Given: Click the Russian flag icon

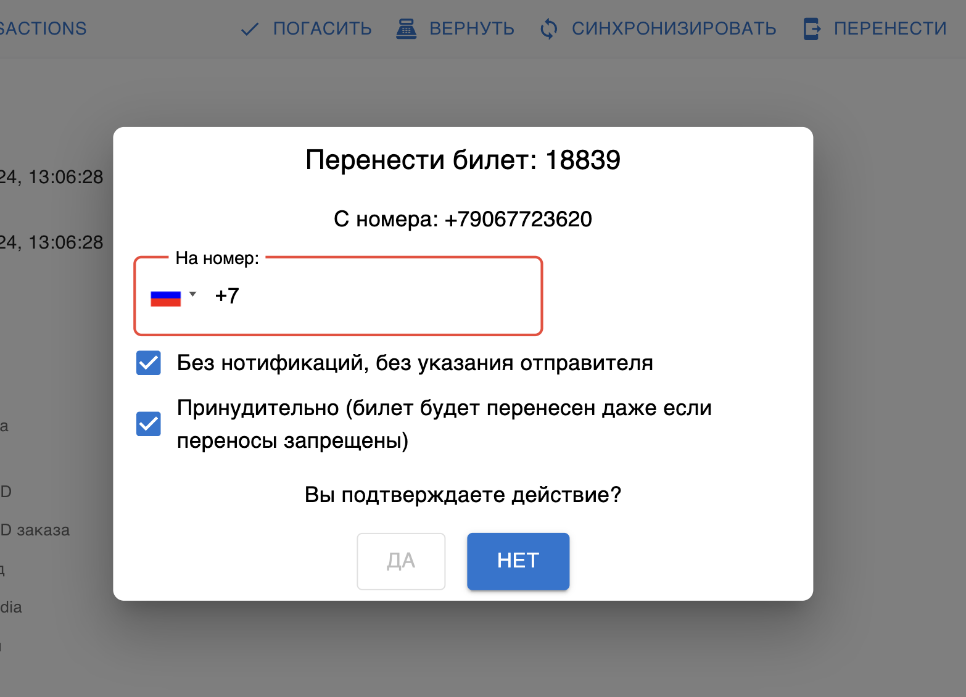Looking at the screenshot, I should click(x=165, y=299).
